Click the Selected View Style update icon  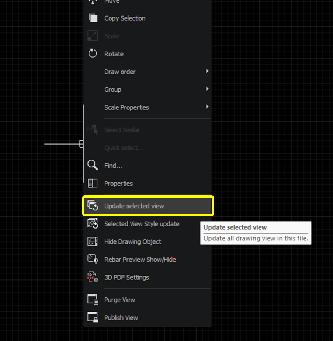click(93, 224)
